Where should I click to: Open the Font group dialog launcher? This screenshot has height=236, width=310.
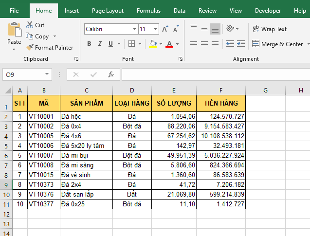(x=181, y=59)
